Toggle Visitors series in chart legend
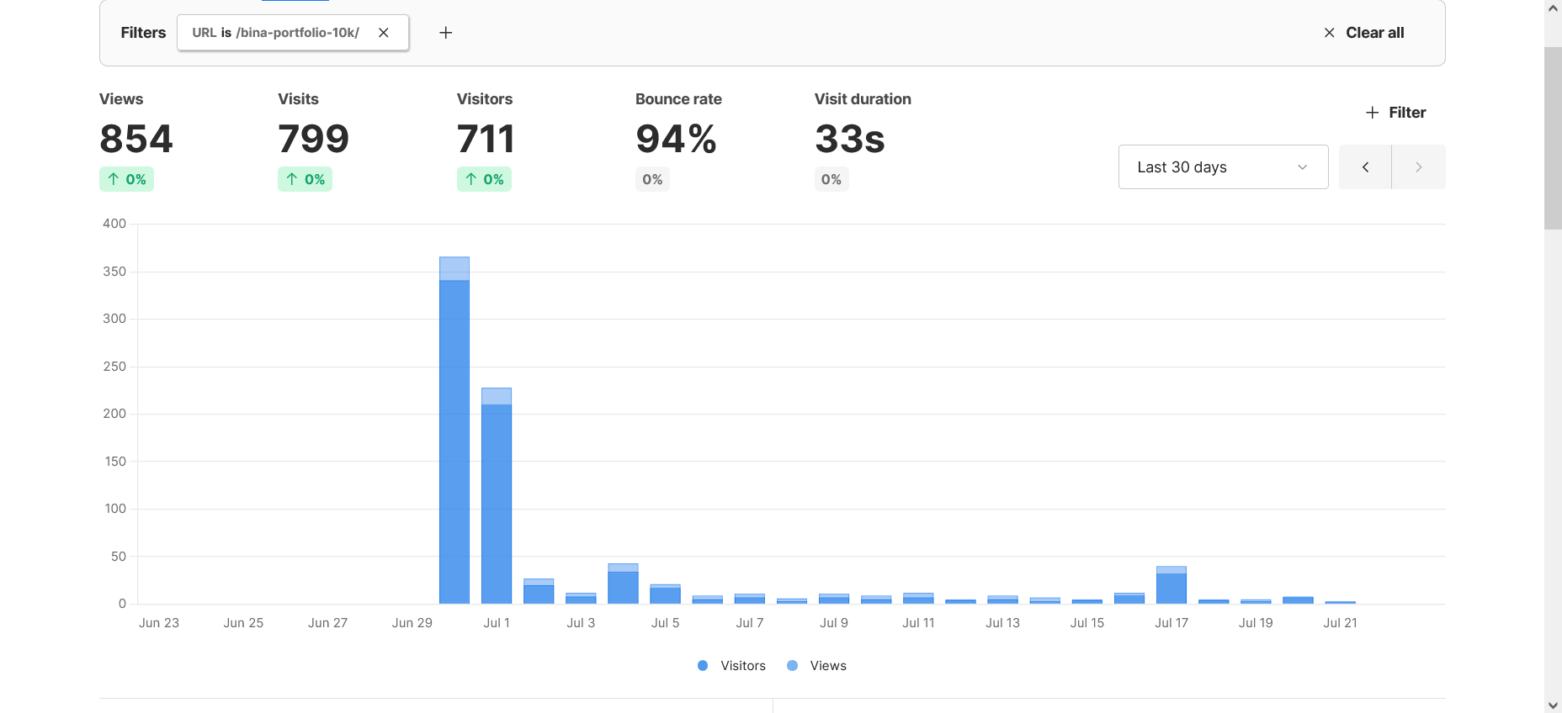Image resolution: width=1562 pixels, height=713 pixels. click(x=731, y=666)
